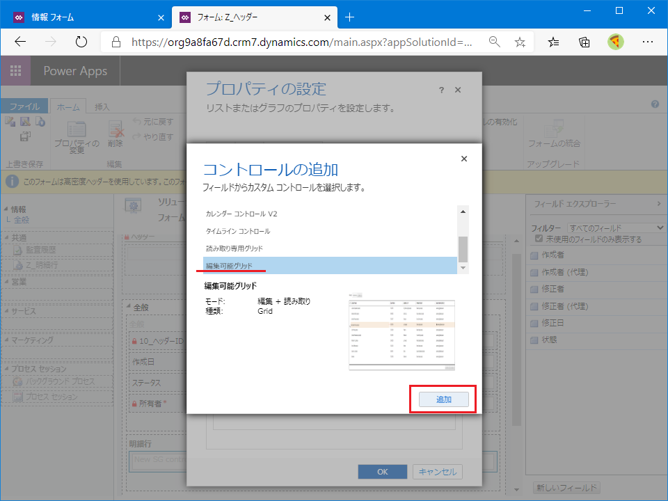The width and height of the screenshot is (668, 501).
Task: Collapse the 共通 group in left navigation
Action: 7,237
